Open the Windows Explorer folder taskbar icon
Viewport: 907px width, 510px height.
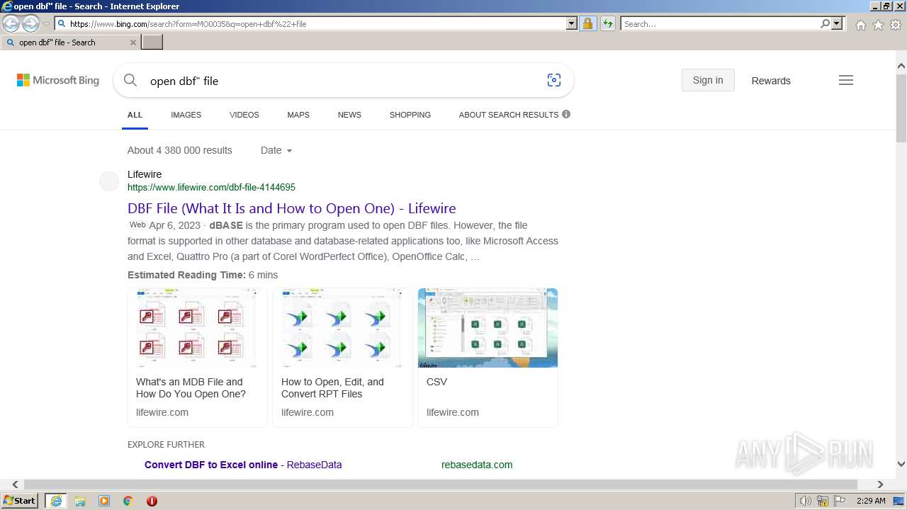point(80,501)
